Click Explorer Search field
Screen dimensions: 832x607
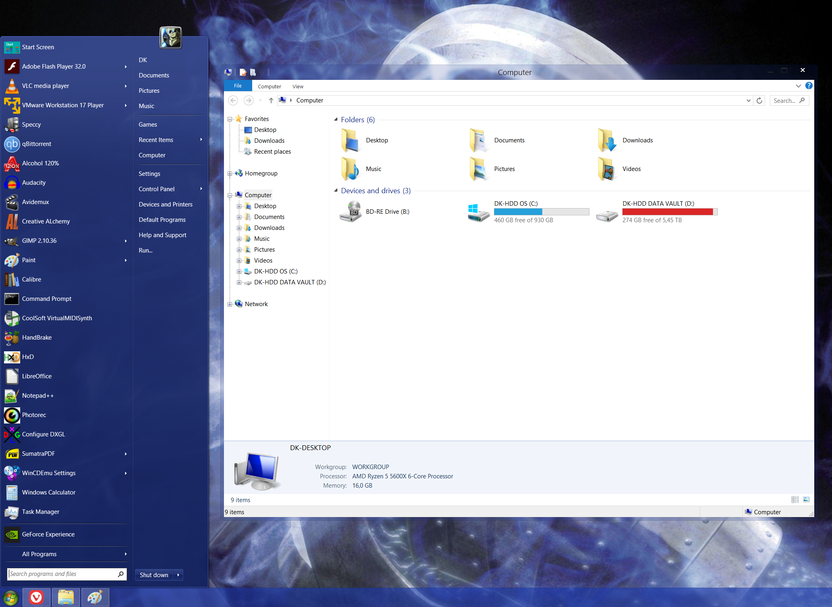coord(789,100)
